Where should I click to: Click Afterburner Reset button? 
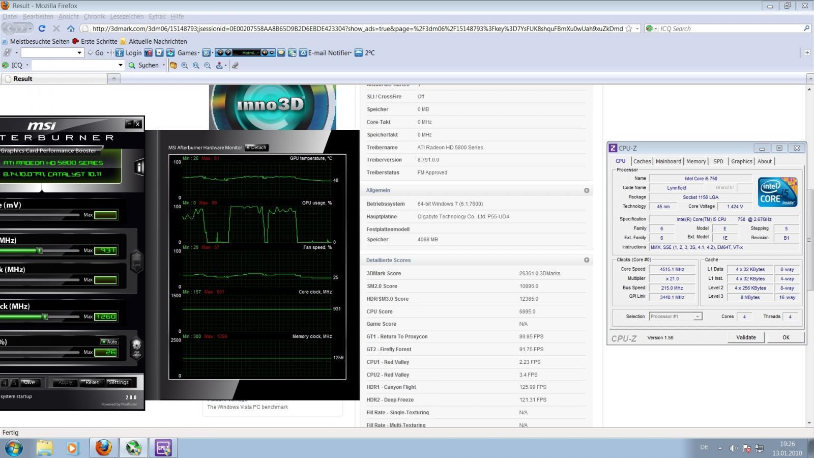pos(92,382)
